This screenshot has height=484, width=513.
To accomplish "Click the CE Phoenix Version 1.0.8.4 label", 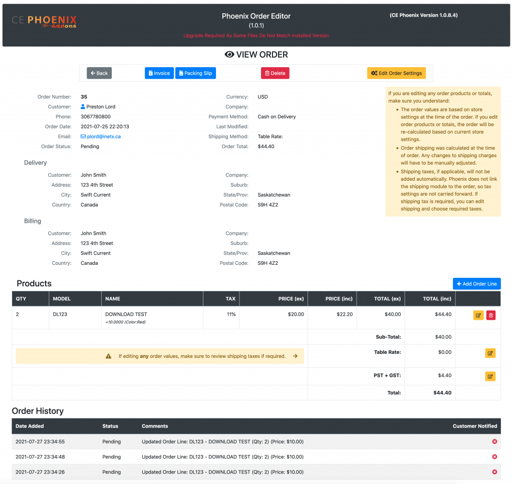I will [423, 15].
